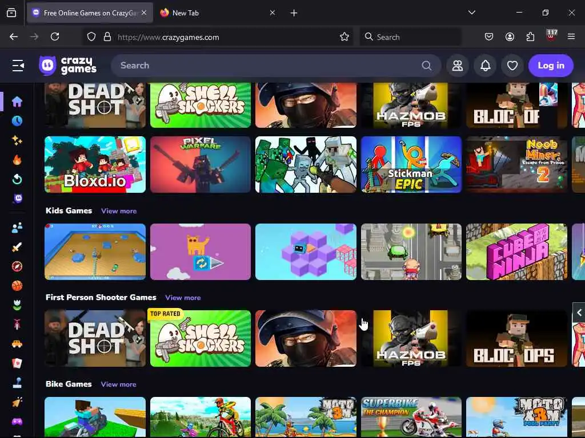Viewport: 585px width, 438px height.
Task: Bookmark this page with the star icon
Action: [x=344, y=37]
